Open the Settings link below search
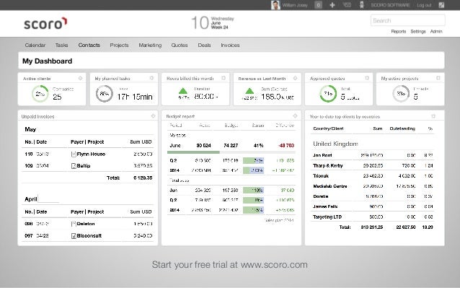This screenshot has width=460, height=288. tap(418, 32)
